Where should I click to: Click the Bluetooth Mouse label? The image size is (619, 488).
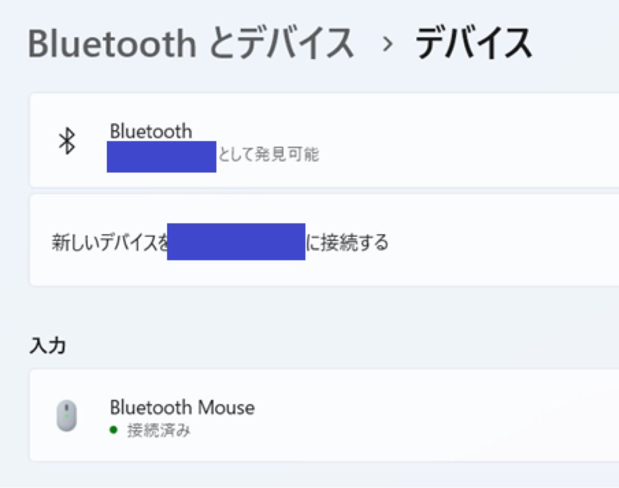183,408
